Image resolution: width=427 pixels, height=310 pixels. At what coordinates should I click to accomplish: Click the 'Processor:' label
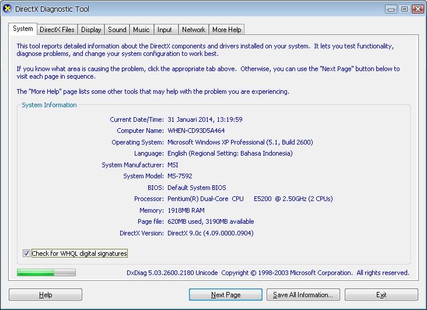[x=149, y=199]
